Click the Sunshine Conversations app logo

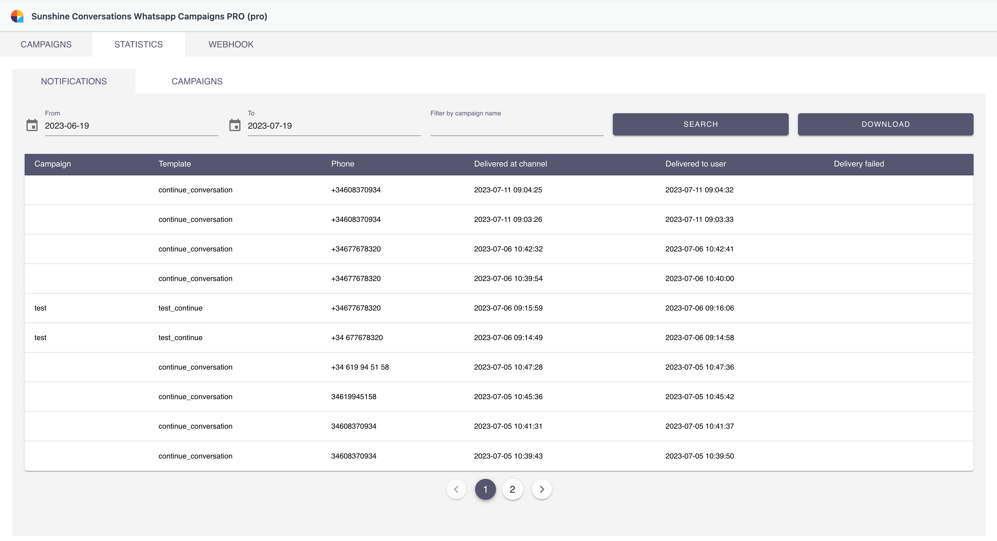click(17, 16)
